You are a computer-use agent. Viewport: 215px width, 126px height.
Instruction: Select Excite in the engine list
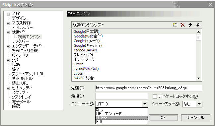(78, 64)
